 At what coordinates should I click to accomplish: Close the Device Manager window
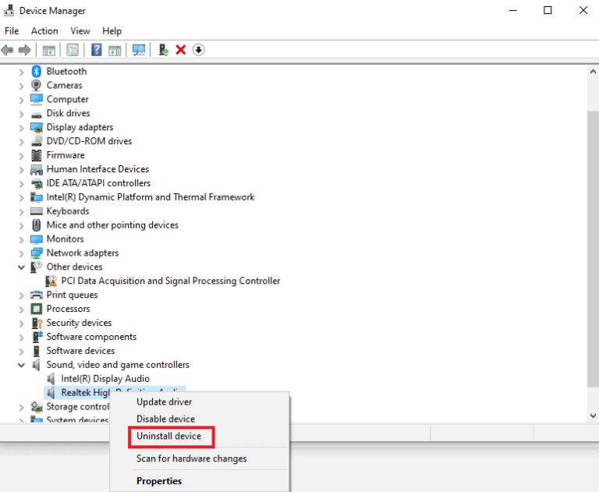pos(583,10)
